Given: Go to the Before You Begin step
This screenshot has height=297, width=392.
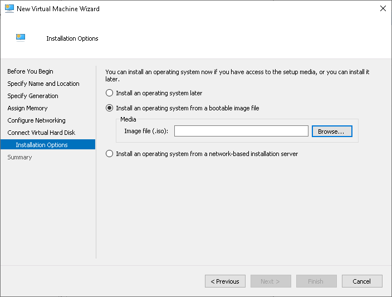Looking at the screenshot, I should [x=30, y=71].
